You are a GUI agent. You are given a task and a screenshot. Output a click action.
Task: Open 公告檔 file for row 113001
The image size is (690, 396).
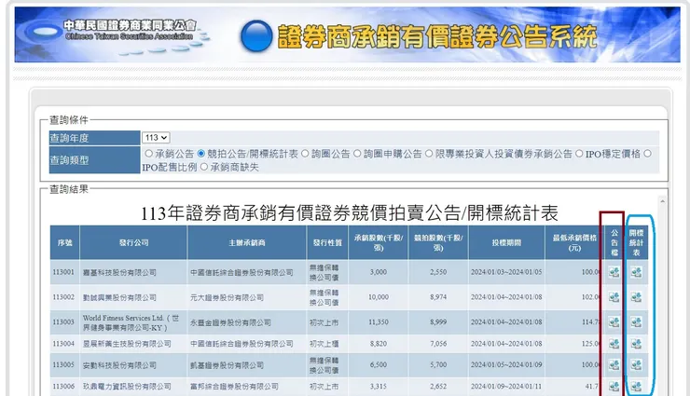[x=614, y=272]
